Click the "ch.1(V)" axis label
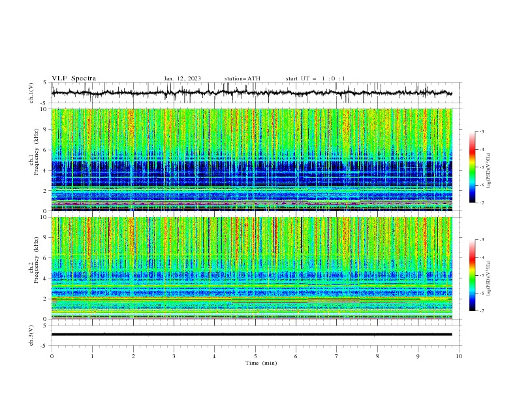Screen dimensions: 517x400 pos(31,93)
